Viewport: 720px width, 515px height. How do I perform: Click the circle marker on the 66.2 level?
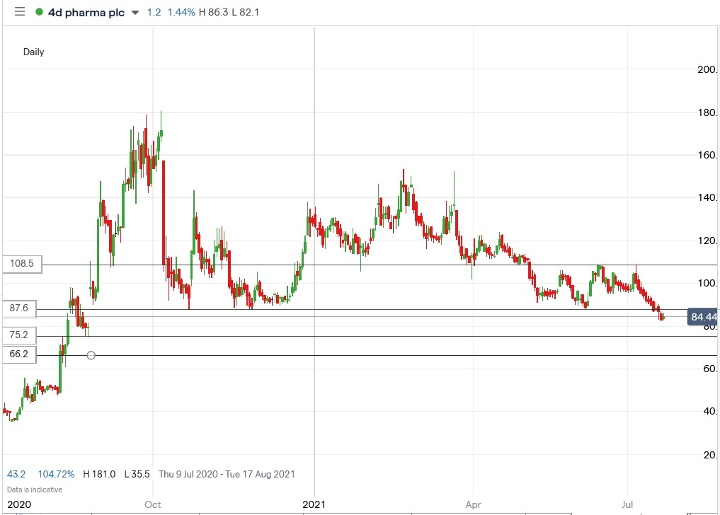pos(91,356)
